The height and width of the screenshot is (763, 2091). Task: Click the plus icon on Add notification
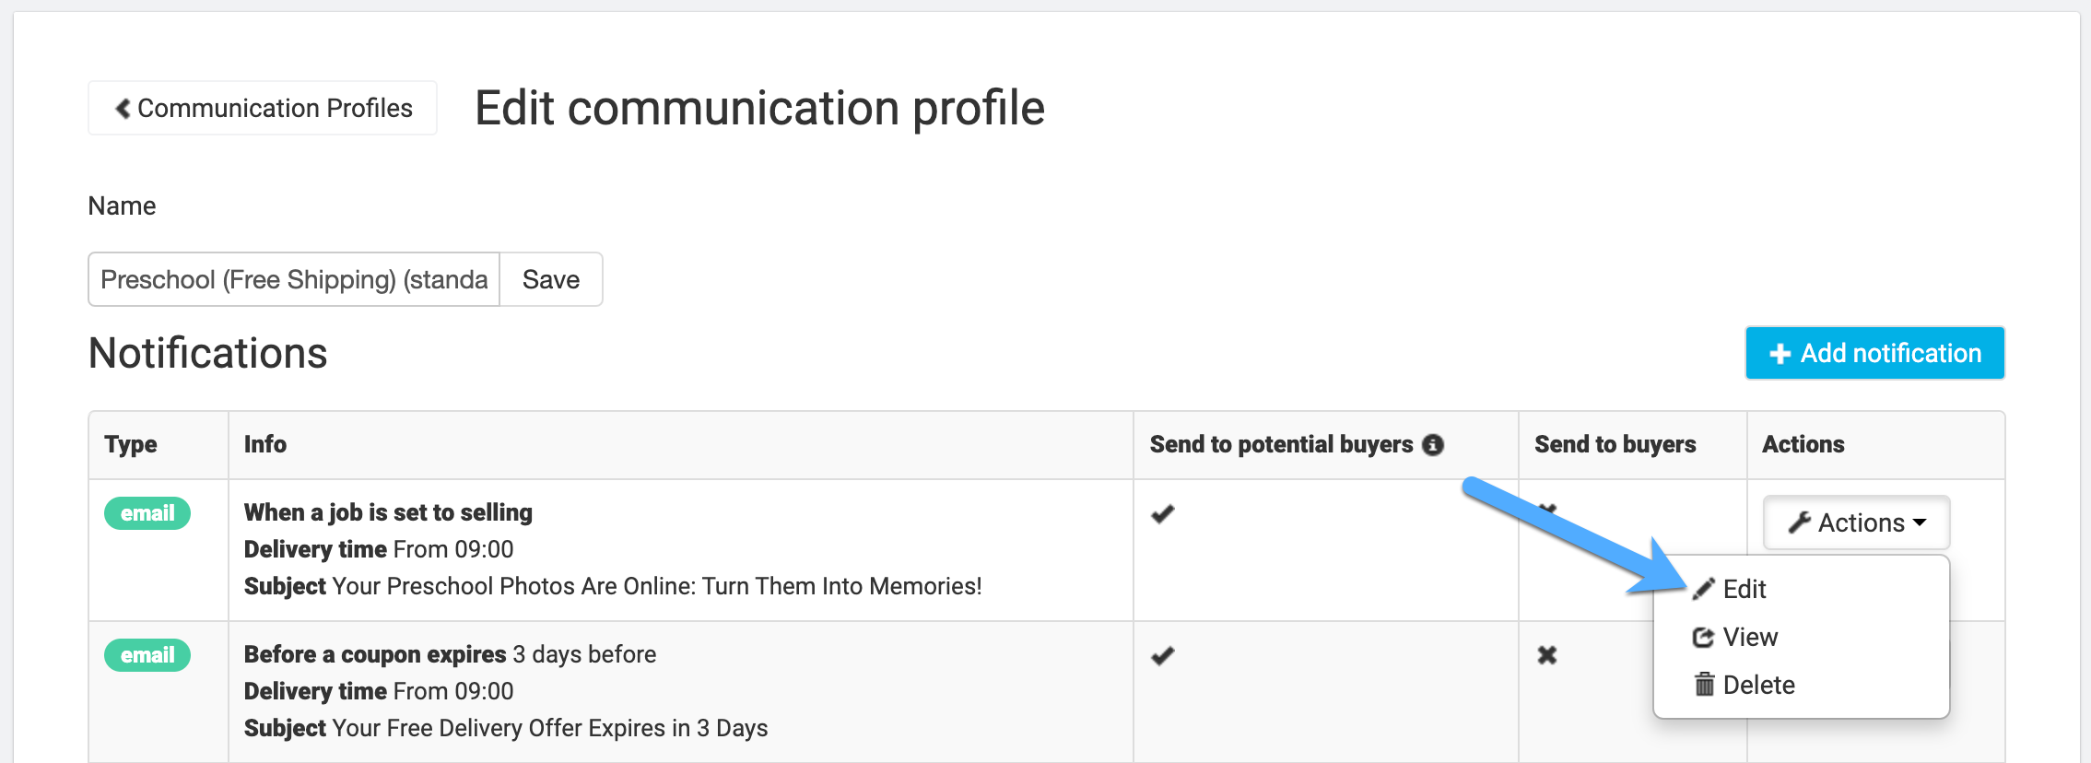pyautogui.click(x=1780, y=354)
